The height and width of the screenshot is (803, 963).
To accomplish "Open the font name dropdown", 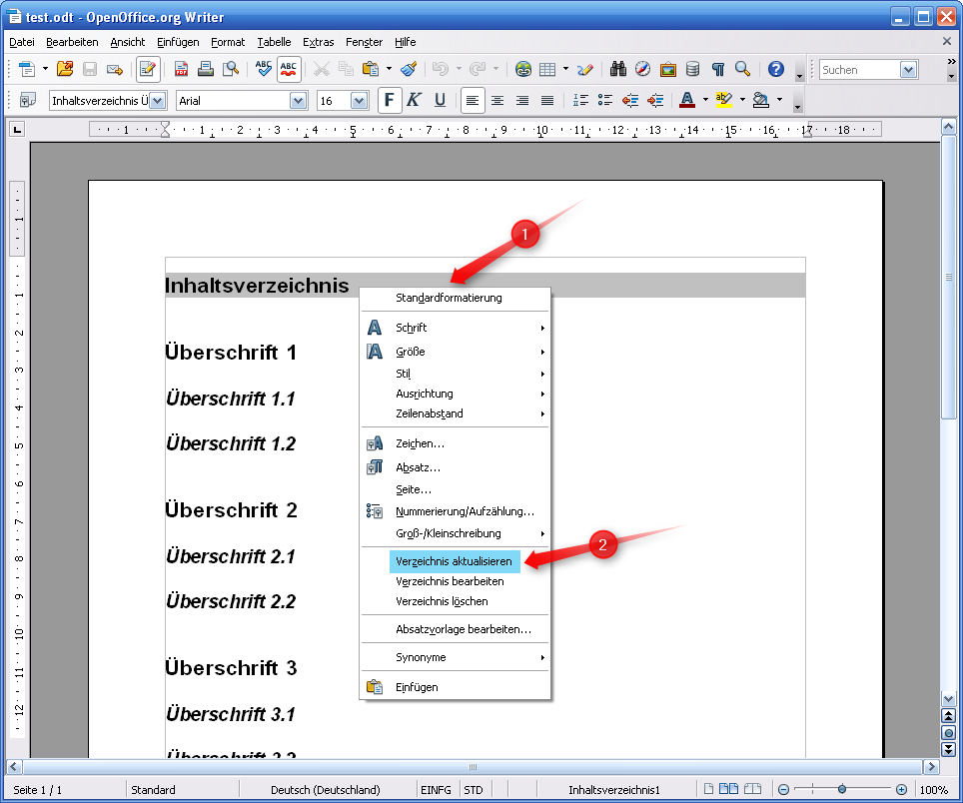I will coord(299,100).
